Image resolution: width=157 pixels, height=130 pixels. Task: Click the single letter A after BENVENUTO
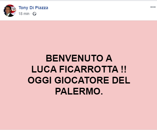(109, 58)
